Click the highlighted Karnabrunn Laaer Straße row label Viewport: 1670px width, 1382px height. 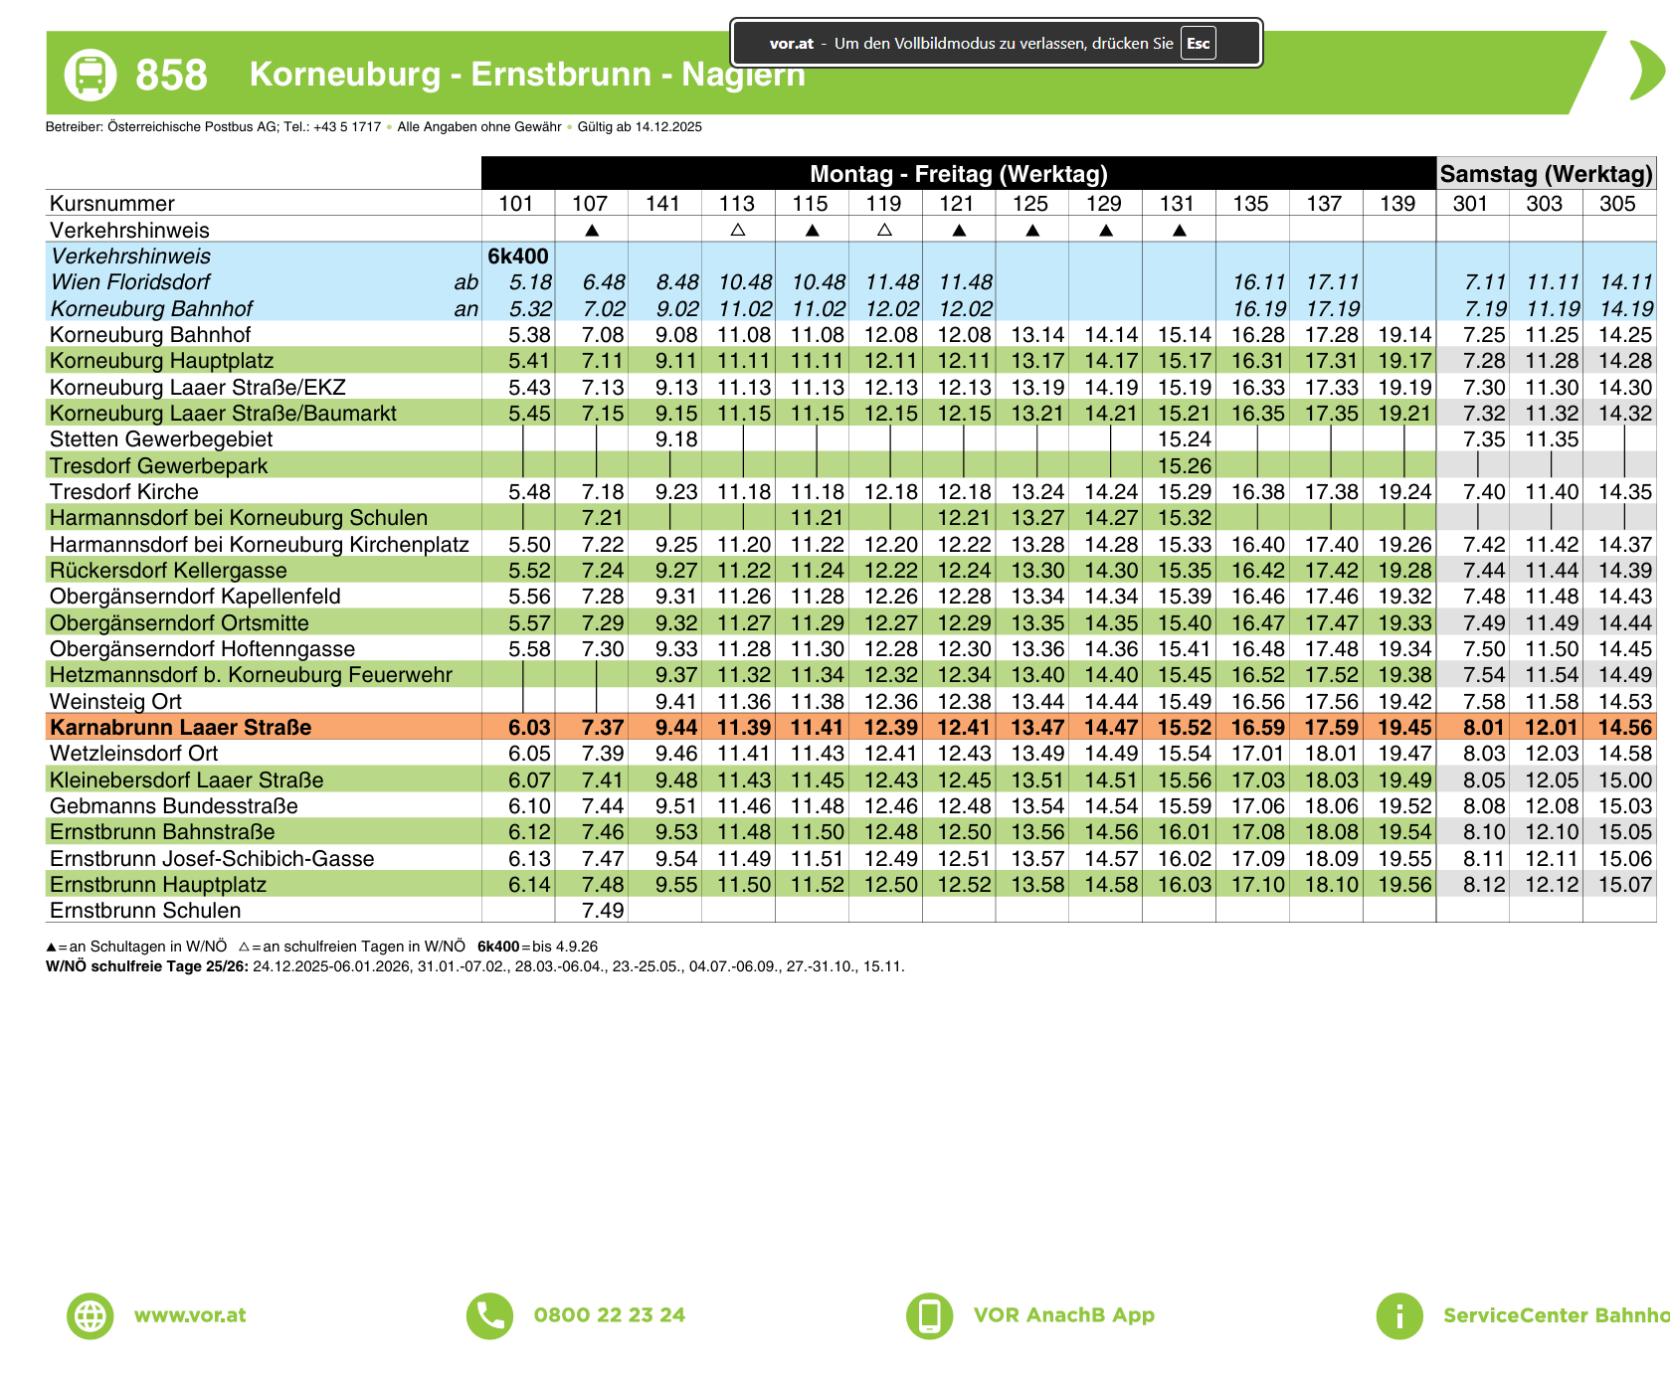[181, 728]
